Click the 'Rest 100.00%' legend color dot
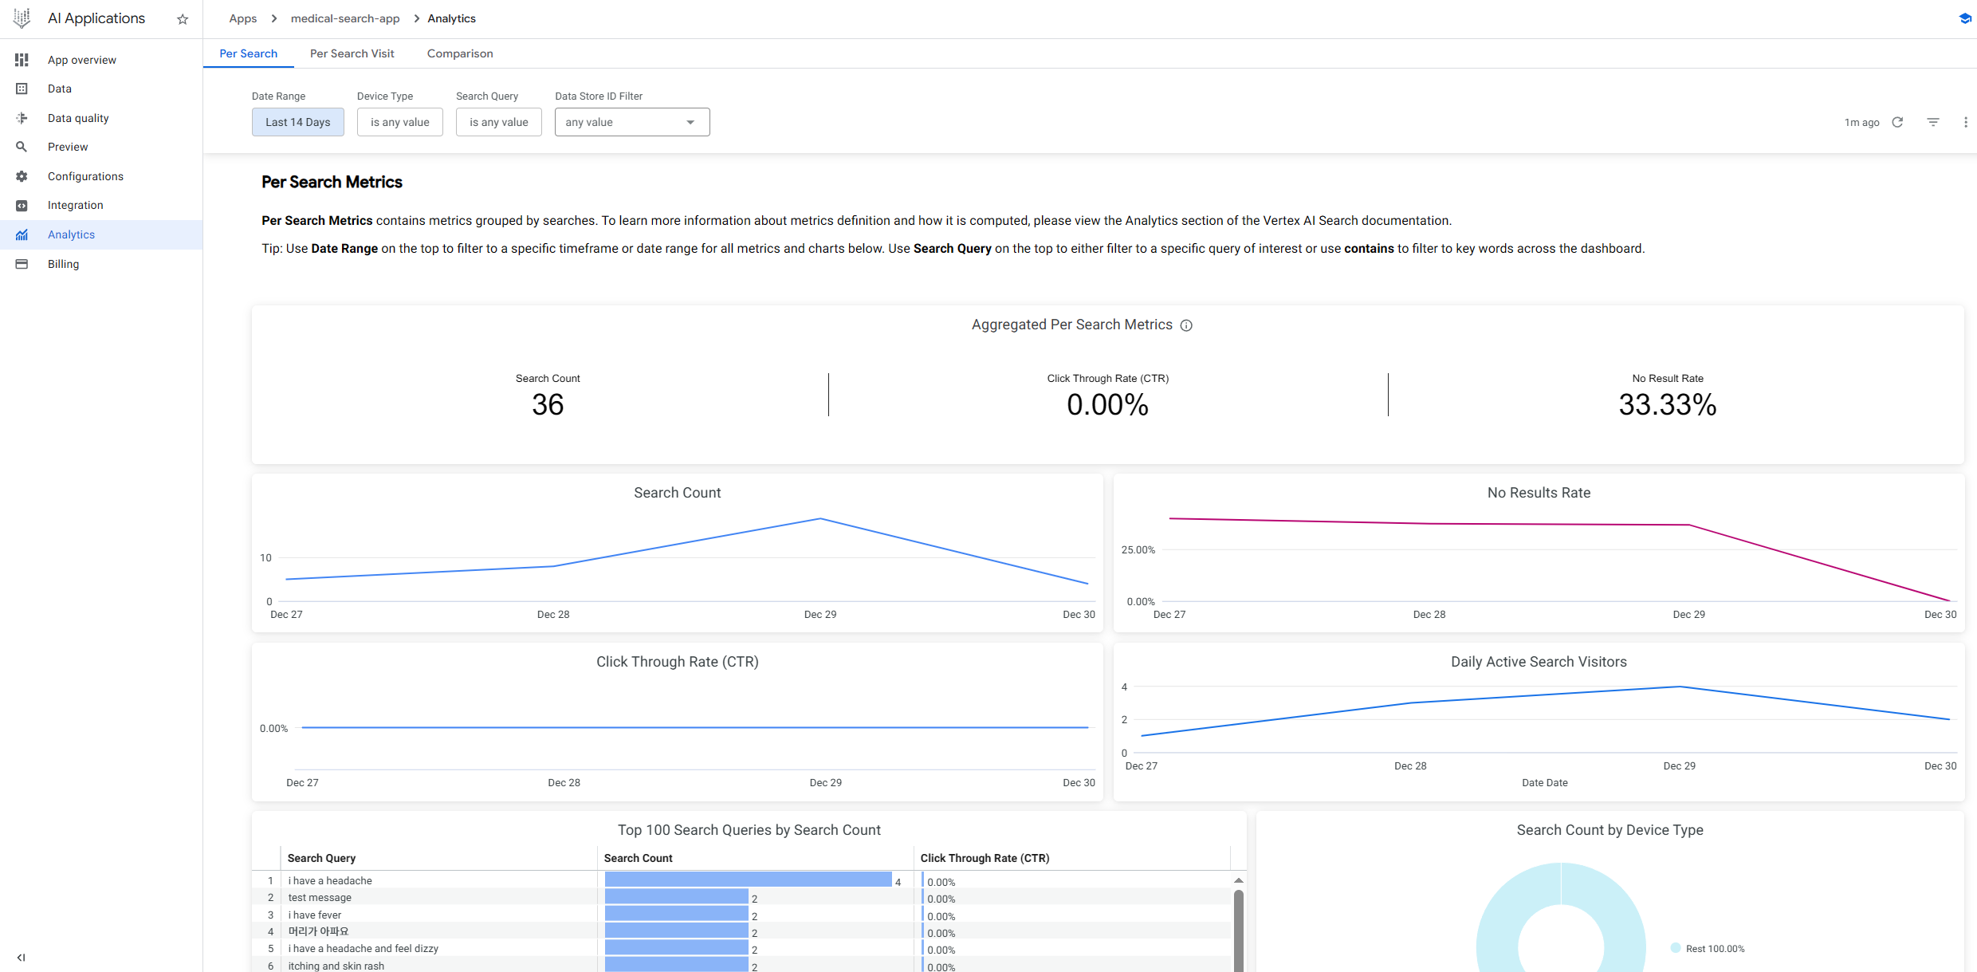The width and height of the screenshot is (1977, 972). pos(1675,948)
